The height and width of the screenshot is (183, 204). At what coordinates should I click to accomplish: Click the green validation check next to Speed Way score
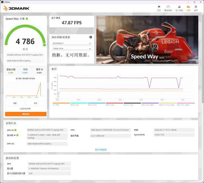[x=27, y=19]
